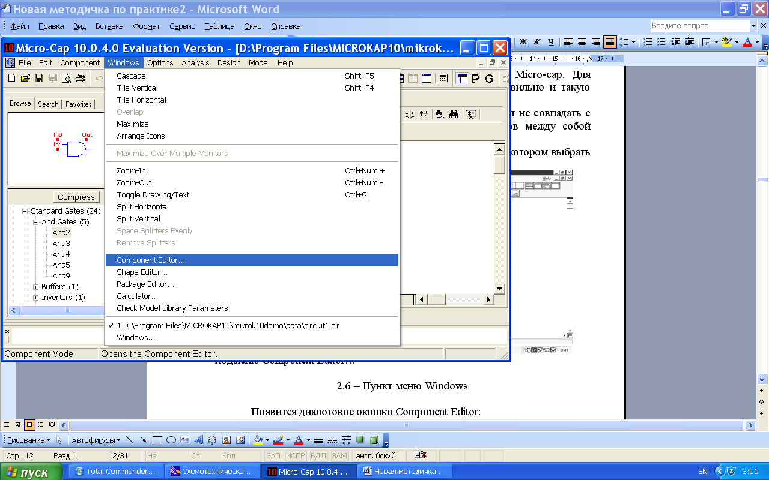Choose Toggle Drawing/Text menu entry
This screenshot has width=769, height=480.
coord(252,195)
